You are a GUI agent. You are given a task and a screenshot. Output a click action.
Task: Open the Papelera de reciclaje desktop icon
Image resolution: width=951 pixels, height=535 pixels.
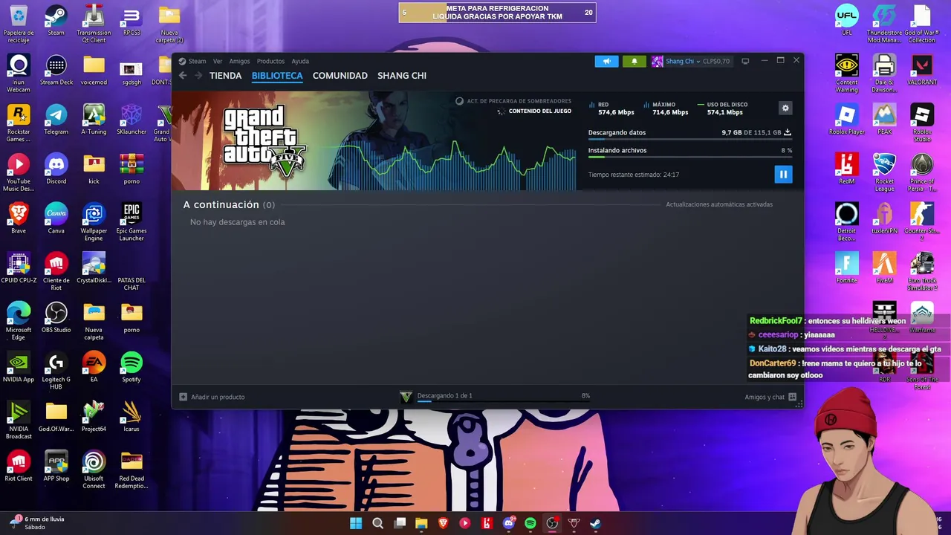19,22
